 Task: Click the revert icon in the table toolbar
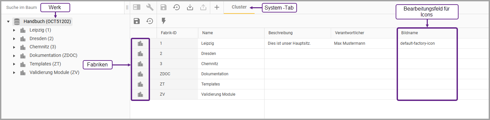[x=150, y=21]
